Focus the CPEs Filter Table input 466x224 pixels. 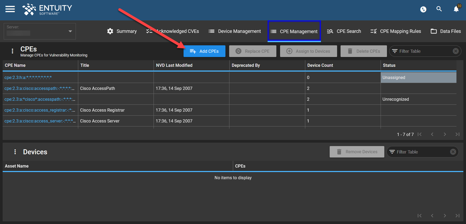tap(425, 51)
